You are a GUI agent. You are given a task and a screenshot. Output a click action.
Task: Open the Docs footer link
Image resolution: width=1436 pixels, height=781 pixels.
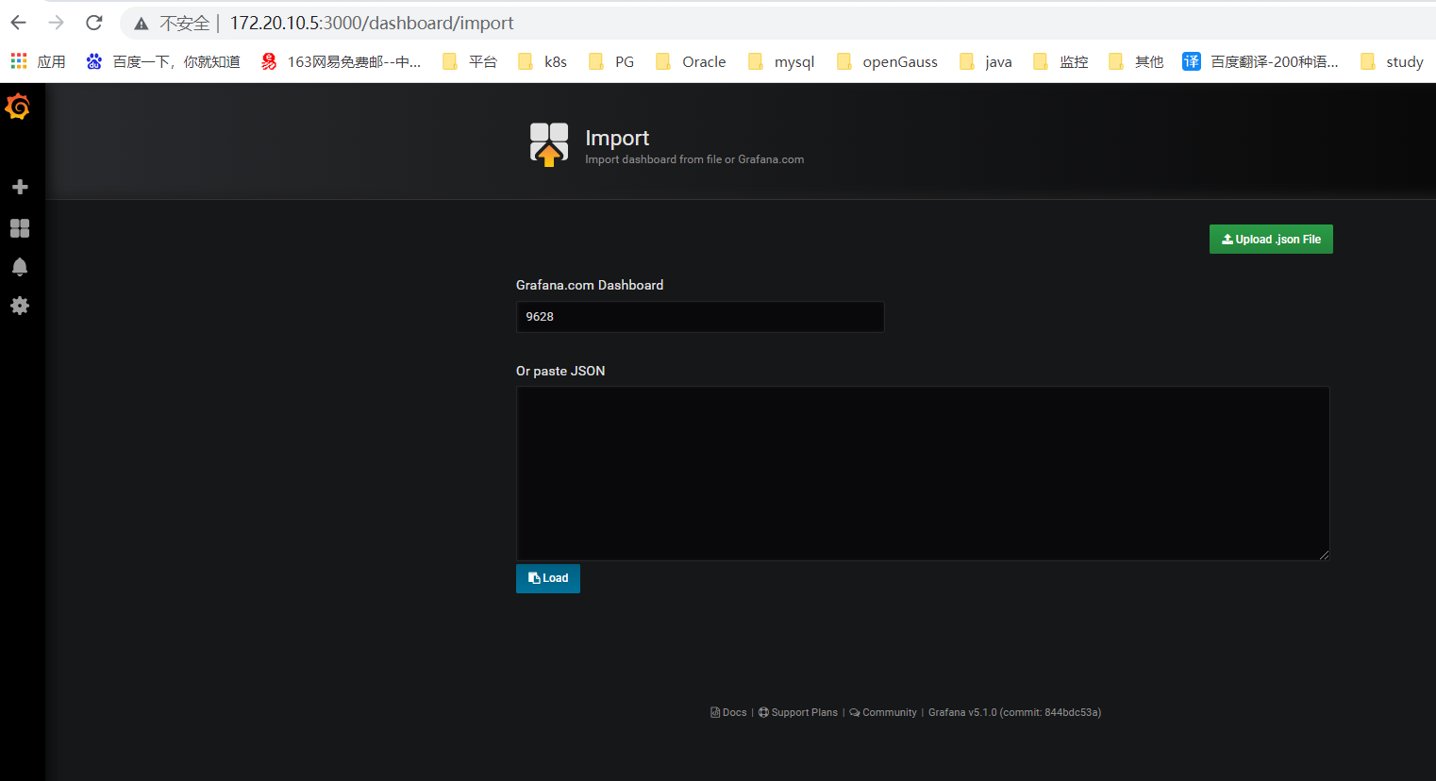tap(728, 712)
